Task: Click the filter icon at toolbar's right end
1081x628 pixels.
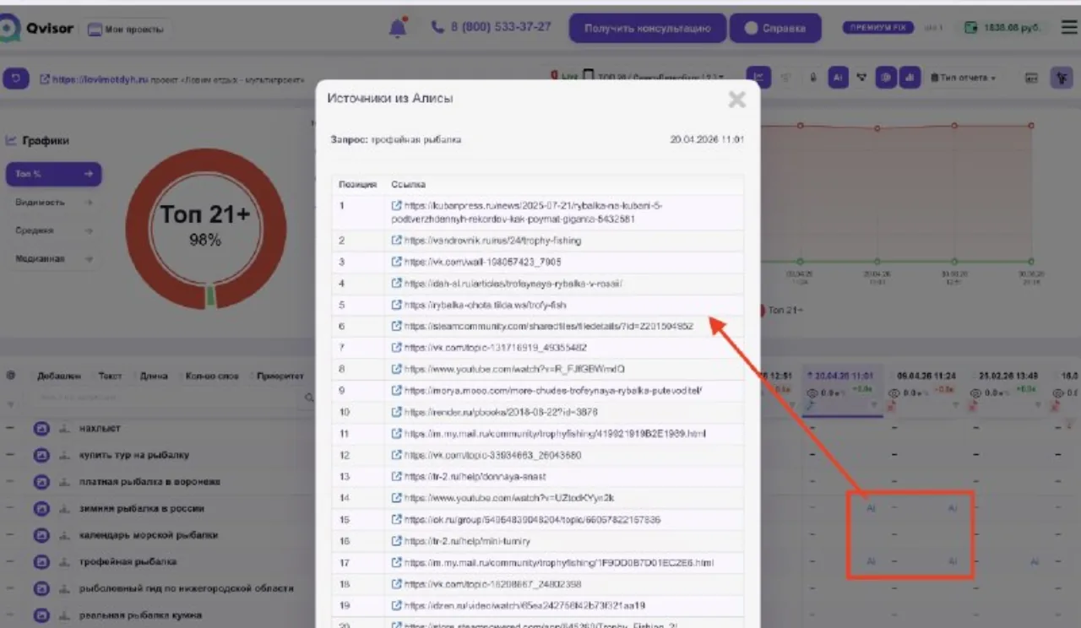Action: click(x=1062, y=78)
